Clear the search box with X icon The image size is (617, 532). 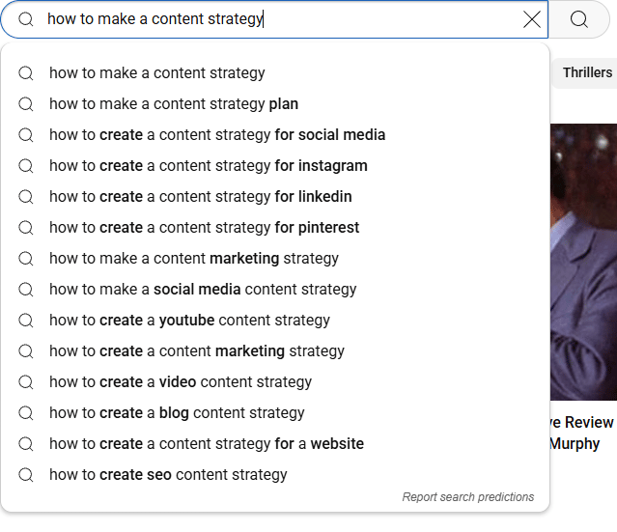532,19
